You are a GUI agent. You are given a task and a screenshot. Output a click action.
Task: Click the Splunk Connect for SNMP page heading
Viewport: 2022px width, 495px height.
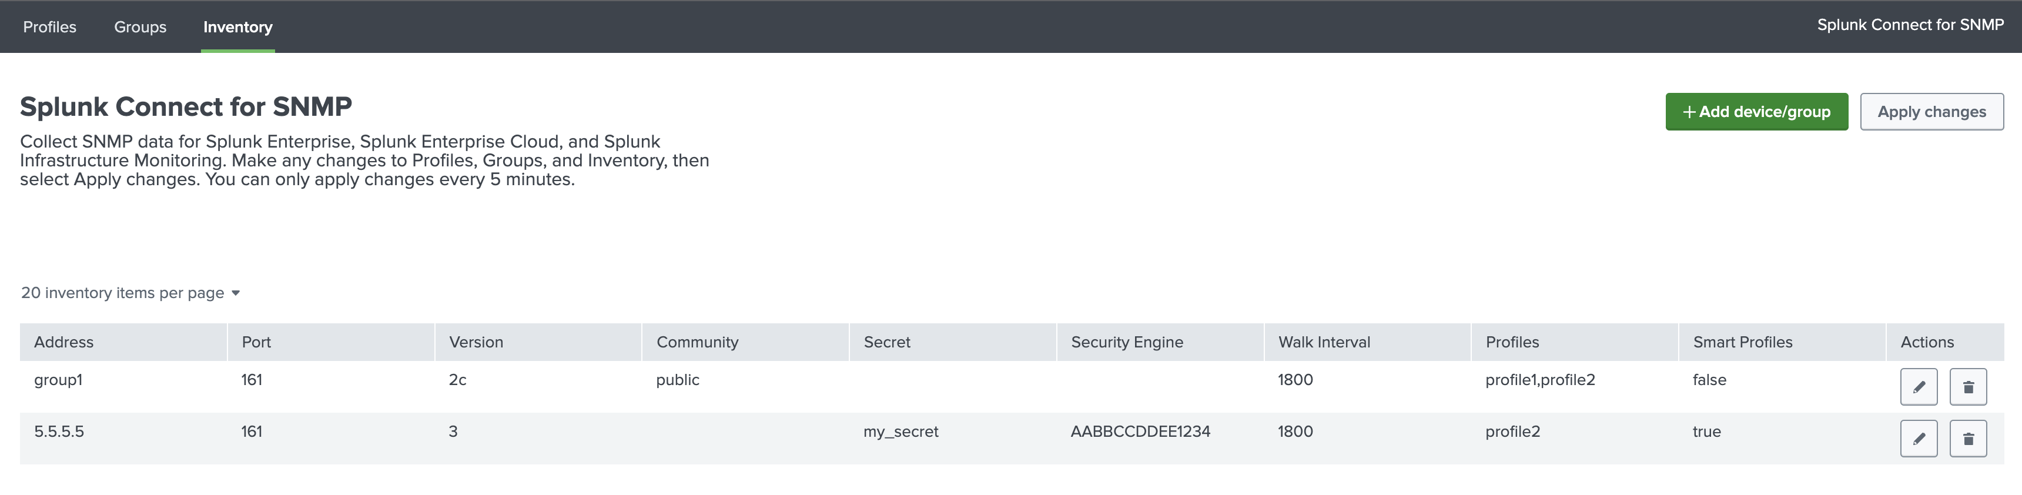pos(186,106)
